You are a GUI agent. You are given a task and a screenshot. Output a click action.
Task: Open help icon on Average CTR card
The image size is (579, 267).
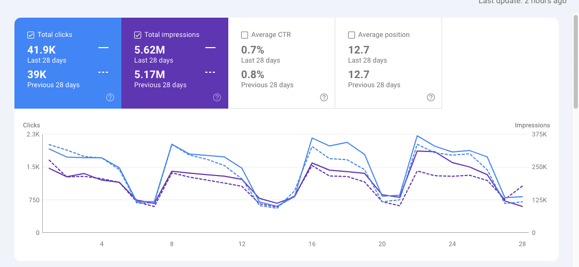(324, 97)
